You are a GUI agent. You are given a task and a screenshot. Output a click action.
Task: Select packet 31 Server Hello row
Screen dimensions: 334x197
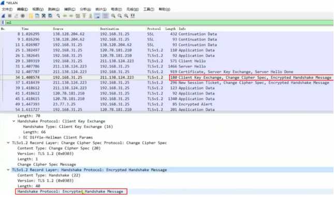167,66
